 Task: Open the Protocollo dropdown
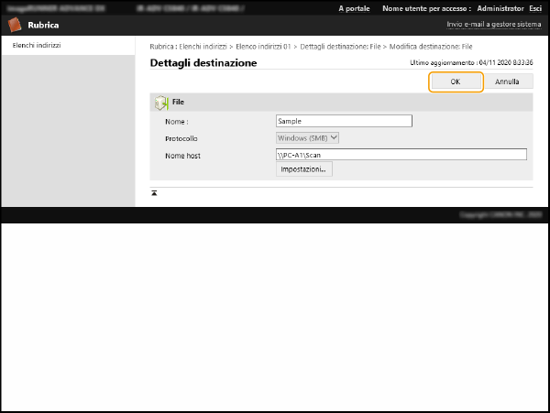pyautogui.click(x=308, y=137)
